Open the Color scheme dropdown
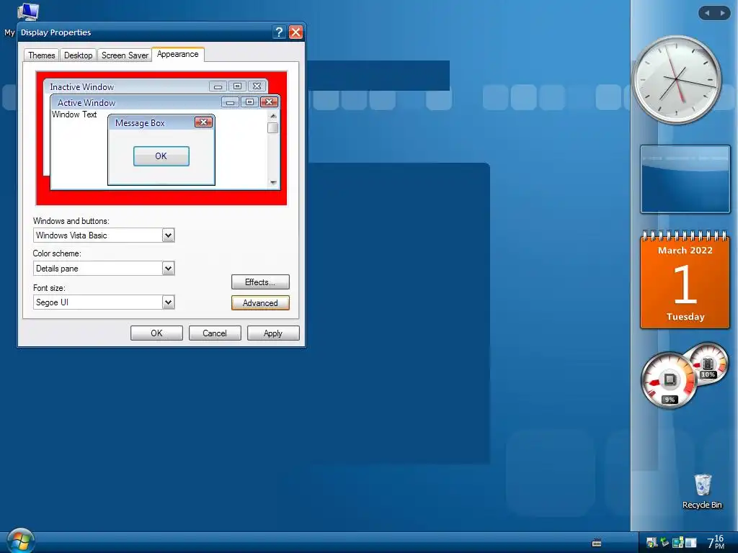The height and width of the screenshot is (553, 738). click(168, 269)
